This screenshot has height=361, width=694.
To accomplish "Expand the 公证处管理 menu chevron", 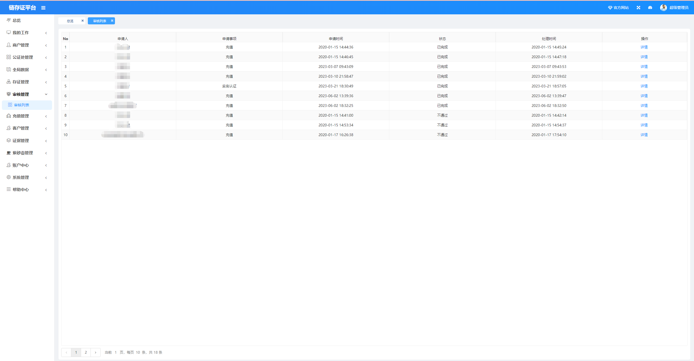I will (x=46, y=58).
